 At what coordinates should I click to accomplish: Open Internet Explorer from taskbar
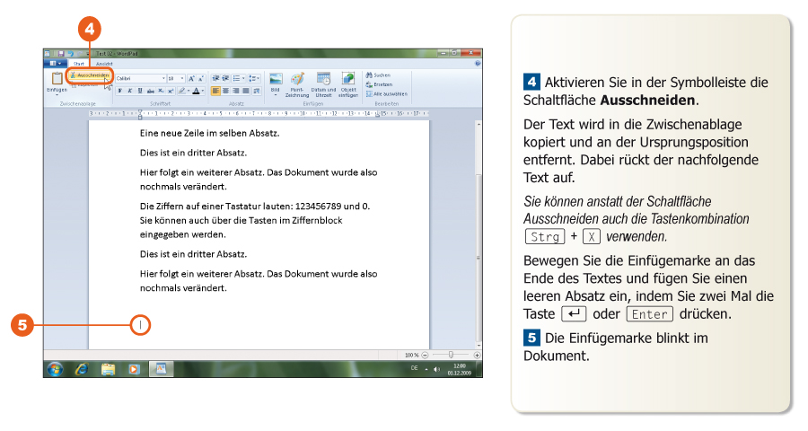point(82,368)
